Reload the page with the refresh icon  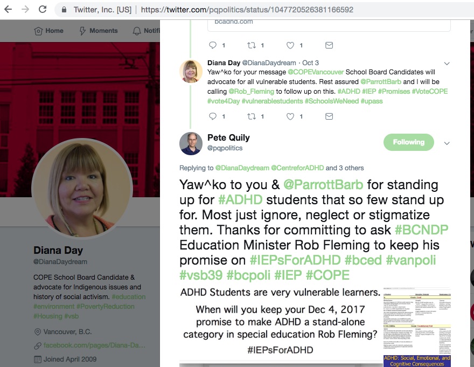(x=43, y=9)
